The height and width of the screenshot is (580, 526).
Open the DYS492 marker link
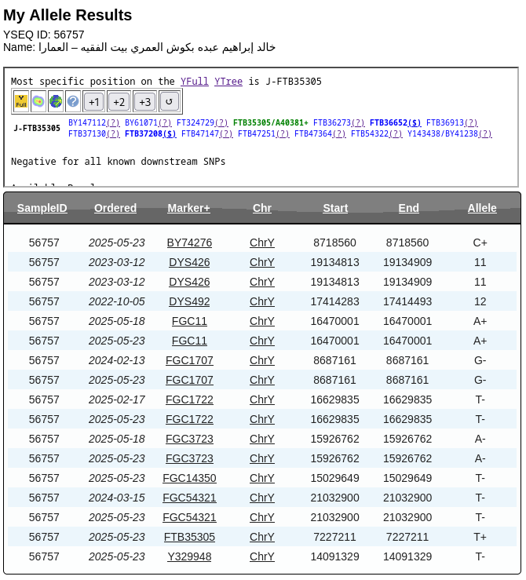tap(189, 301)
